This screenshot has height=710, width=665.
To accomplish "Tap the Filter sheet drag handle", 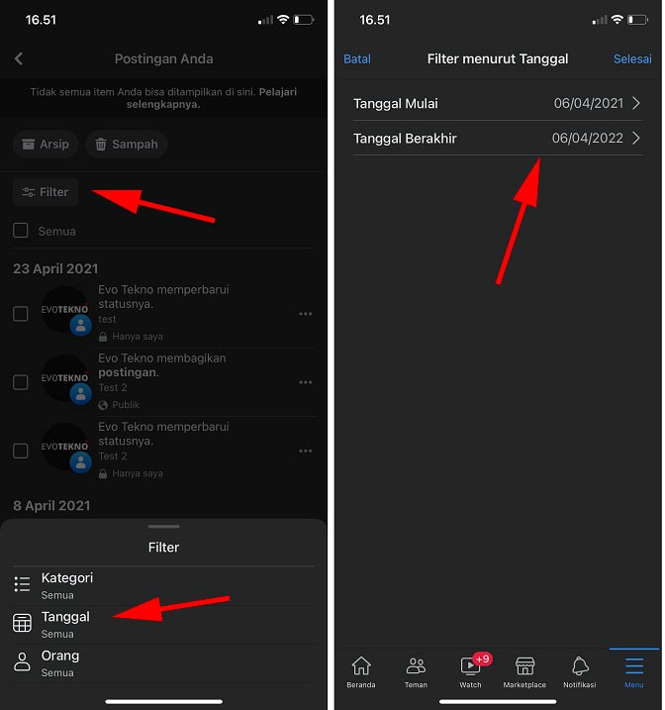I will tap(163, 526).
